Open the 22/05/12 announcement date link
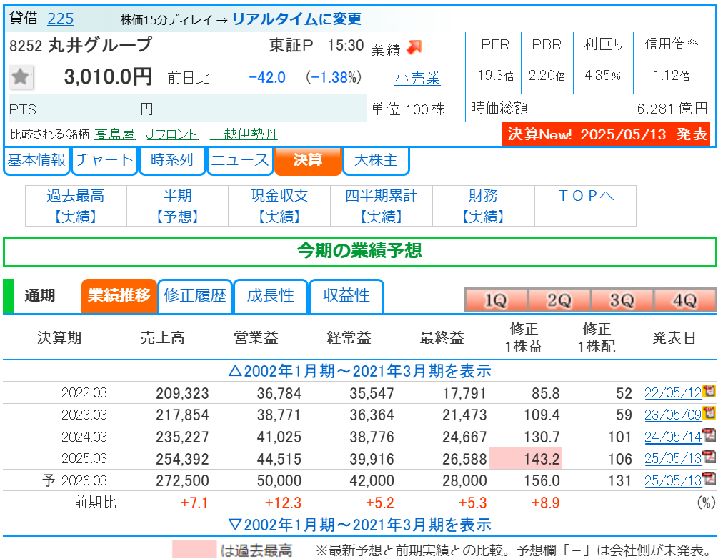 673,393
